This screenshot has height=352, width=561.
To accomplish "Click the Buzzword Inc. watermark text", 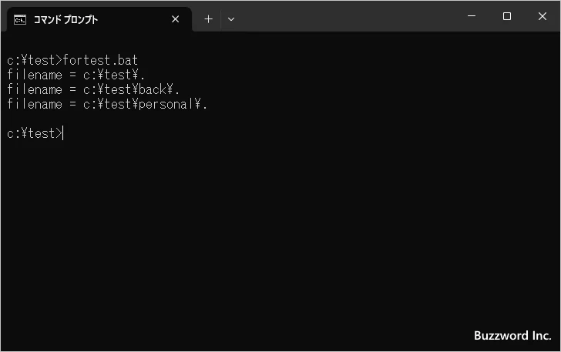I will 512,336.
